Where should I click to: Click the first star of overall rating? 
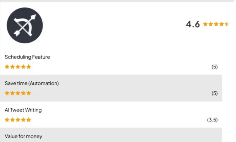pyautogui.click(x=205, y=24)
